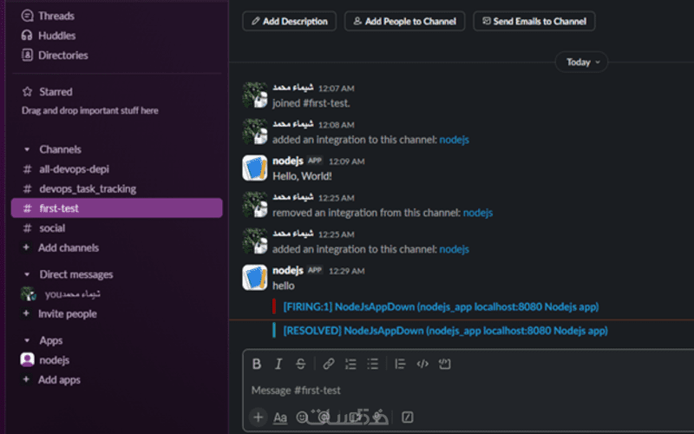Start an ordered numbered list
The width and height of the screenshot is (694, 434).
click(x=350, y=364)
